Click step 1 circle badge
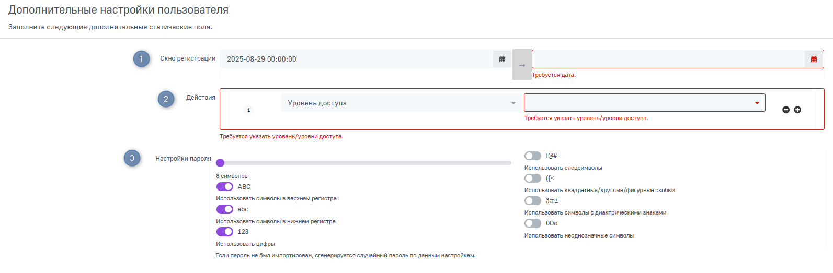The height and width of the screenshot is (273, 833). (141, 59)
